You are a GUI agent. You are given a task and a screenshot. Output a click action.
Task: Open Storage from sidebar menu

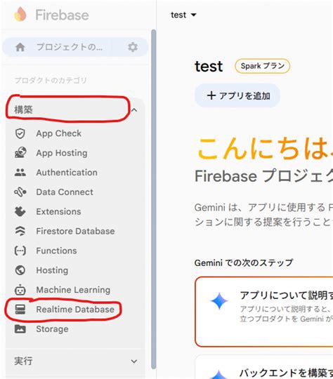point(52,329)
